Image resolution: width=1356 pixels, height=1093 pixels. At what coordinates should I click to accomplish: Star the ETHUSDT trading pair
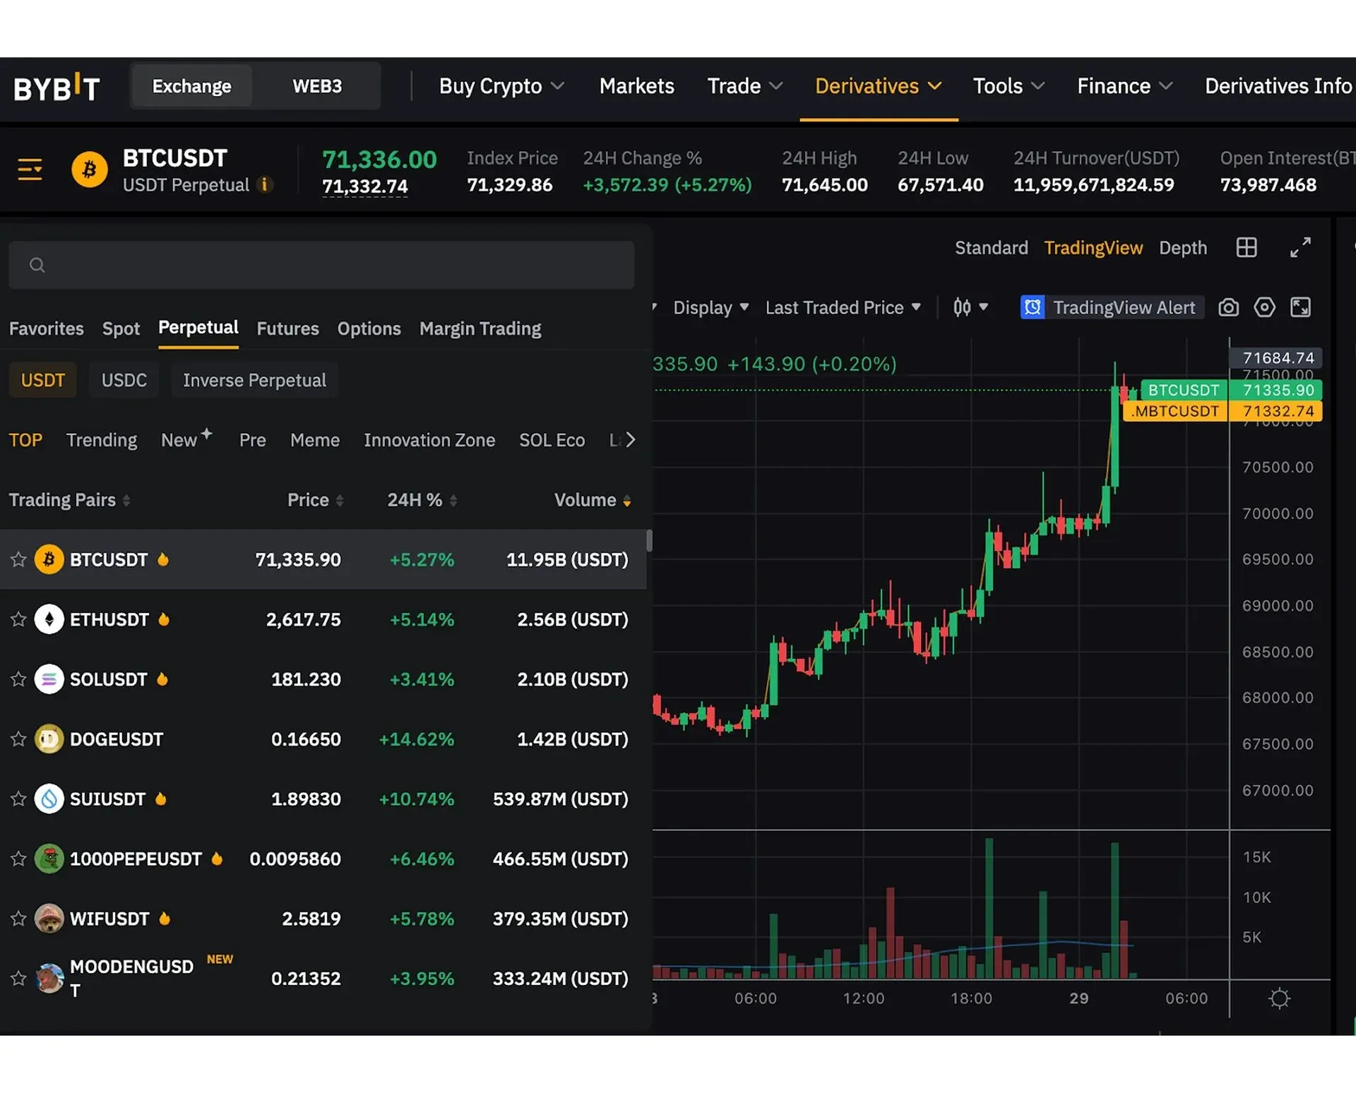point(18,619)
